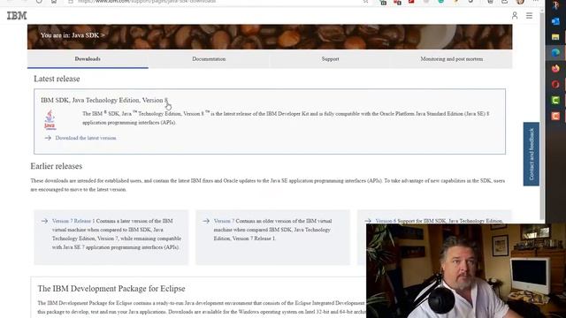This screenshot has width=566, height=318.
Task: Open the orange app icon in taskbar
Action: coord(555,116)
